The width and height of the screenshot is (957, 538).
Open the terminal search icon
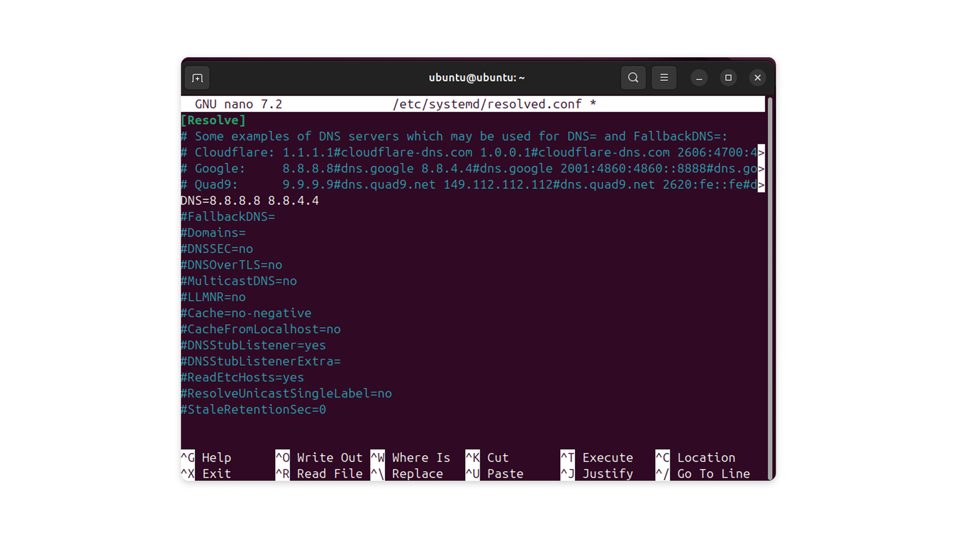point(633,78)
